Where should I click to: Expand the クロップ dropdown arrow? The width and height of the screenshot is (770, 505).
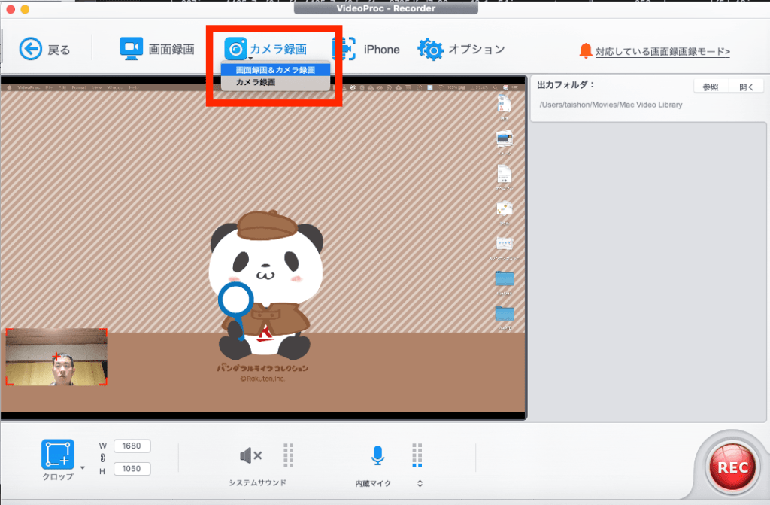coord(83,467)
